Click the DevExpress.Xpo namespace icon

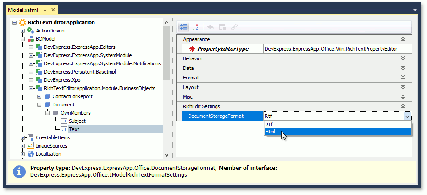tap(39, 80)
